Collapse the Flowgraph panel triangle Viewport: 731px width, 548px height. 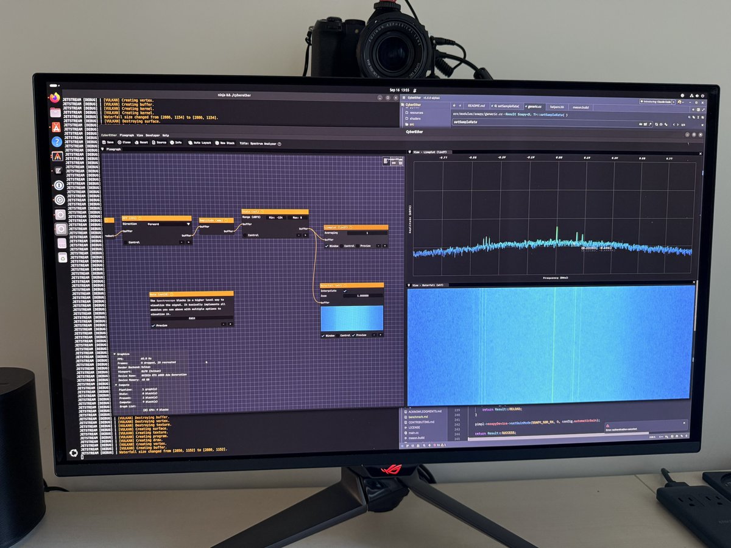click(x=102, y=149)
